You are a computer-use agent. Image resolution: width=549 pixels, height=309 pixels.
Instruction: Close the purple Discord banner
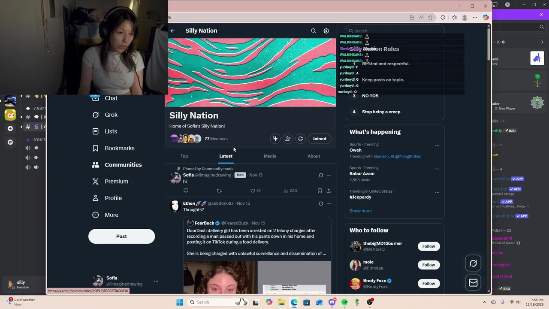pyautogui.click(x=541, y=15)
